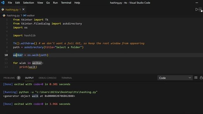The height and width of the screenshot is (114, 203).
Task: Click the file path in the Running output line
Action: pos(66,92)
